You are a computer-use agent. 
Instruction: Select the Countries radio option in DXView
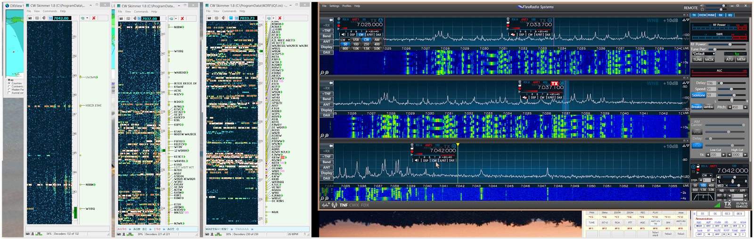click(15, 83)
